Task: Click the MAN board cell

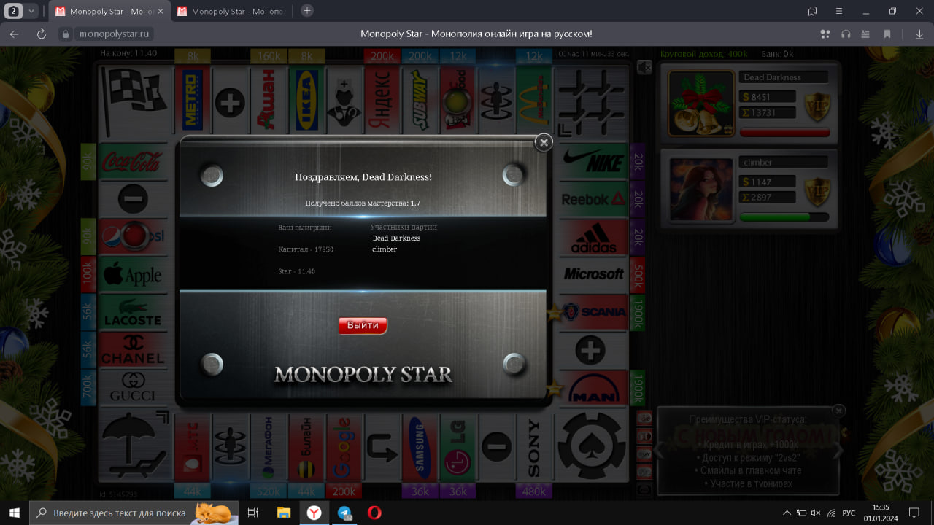Action: (594, 388)
